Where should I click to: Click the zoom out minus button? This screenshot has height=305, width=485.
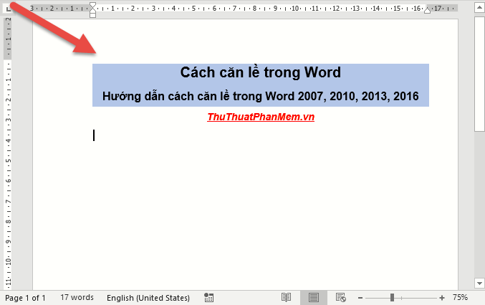click(x=360, y=298)
